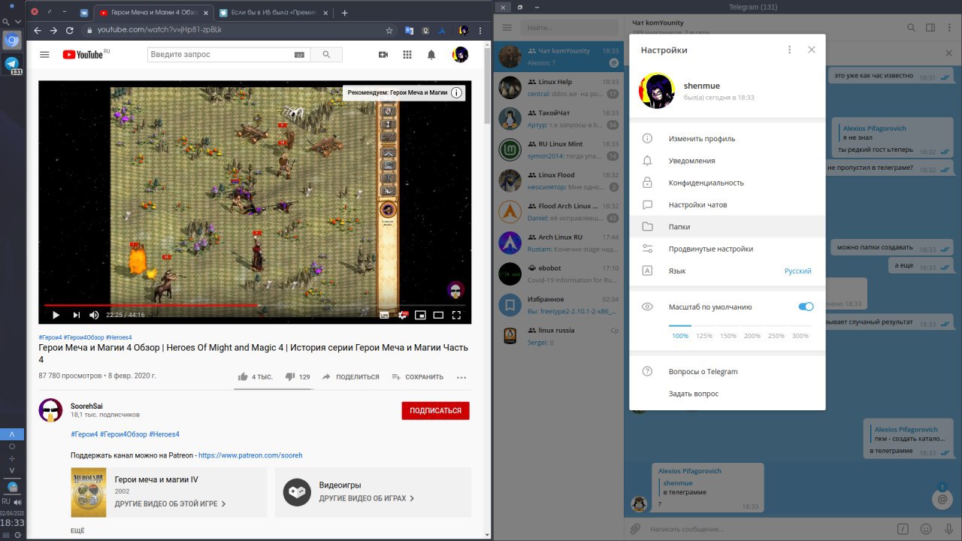Toggle video subtitles
This screenshot has width=962, height=541.
[384, 315]
